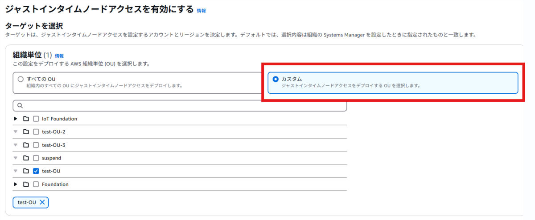The width and height of the screenshot is (535, 220).
Task: Check the IoT Foundation checkbox
Action: tap(36, 119)
